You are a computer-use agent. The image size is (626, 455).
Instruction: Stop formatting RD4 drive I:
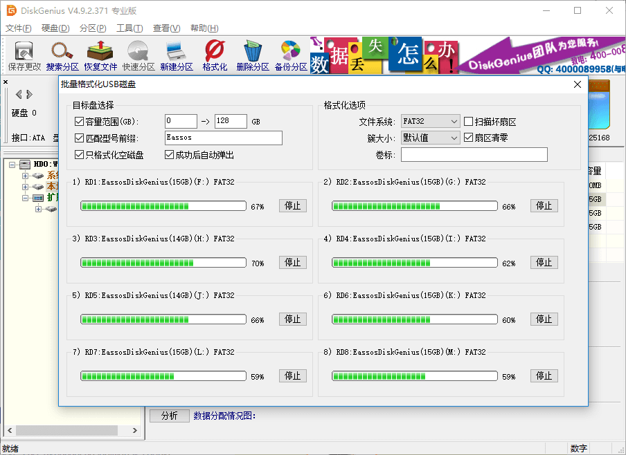point(544,262)
